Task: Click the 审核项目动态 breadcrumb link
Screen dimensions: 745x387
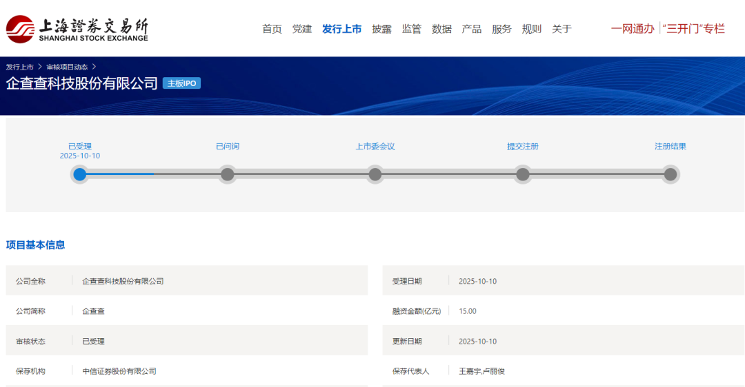Action: [67, 67]
